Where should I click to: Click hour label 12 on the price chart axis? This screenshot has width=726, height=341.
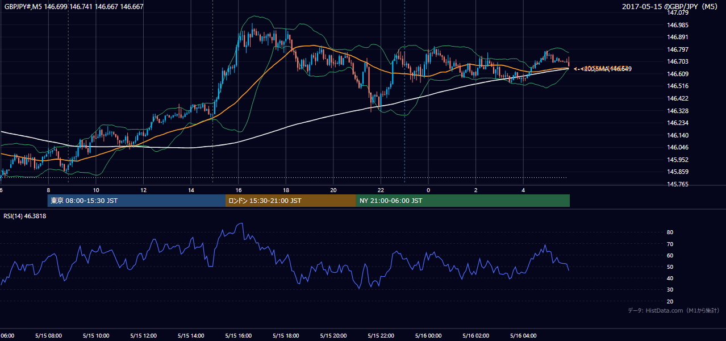tap(143, 190)
